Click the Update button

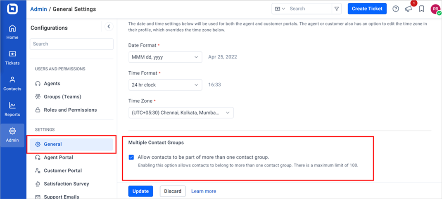(141, 191)
